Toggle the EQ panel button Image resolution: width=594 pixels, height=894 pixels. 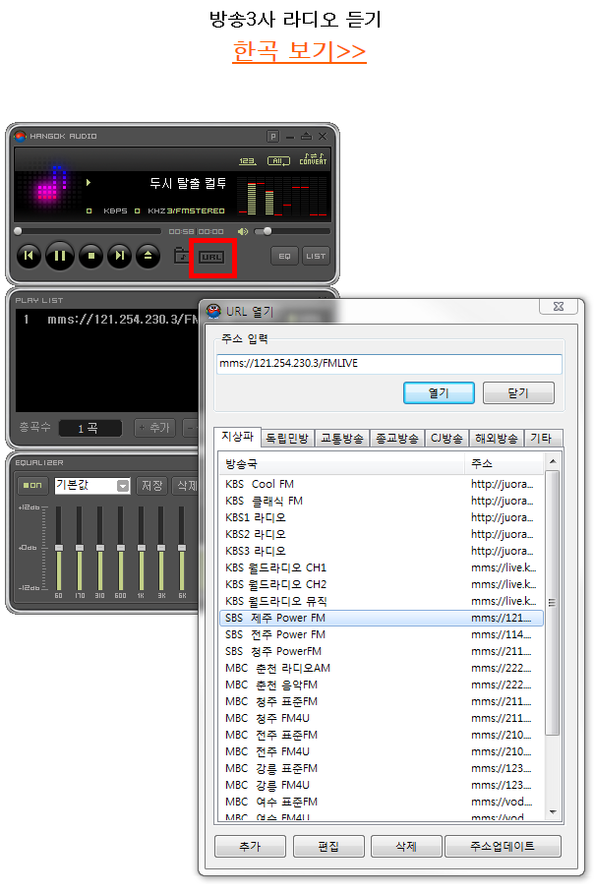(284, 257)
